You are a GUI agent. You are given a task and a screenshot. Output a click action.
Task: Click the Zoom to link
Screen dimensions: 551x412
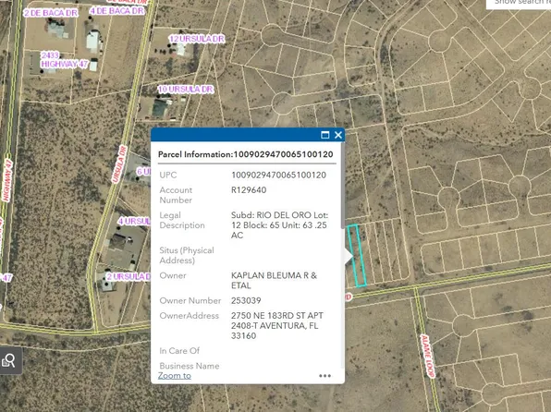tap(175, 375)
